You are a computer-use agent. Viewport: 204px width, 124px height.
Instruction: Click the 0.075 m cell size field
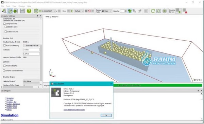(x=31, y=54)
